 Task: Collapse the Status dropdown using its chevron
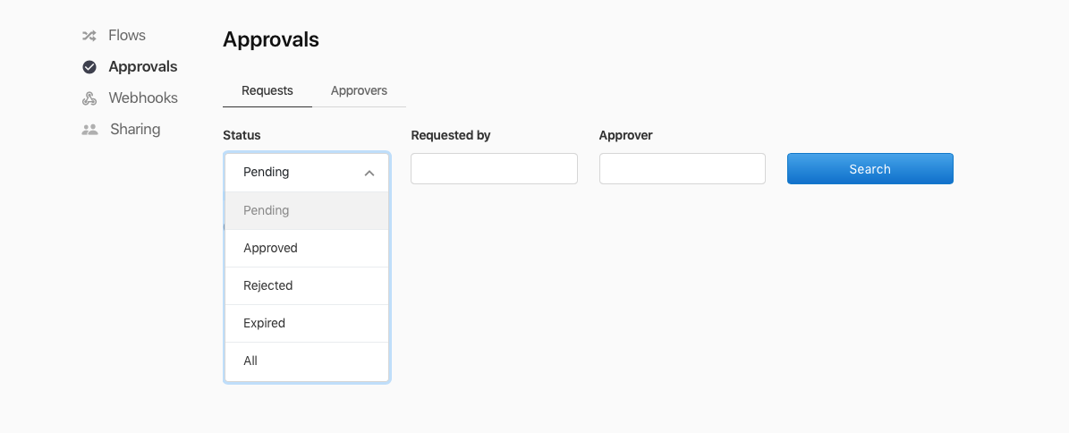(369, 173)
